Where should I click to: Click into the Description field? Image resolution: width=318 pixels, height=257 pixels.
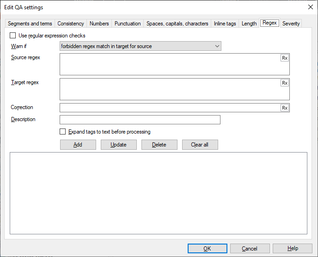pos(140,120)
